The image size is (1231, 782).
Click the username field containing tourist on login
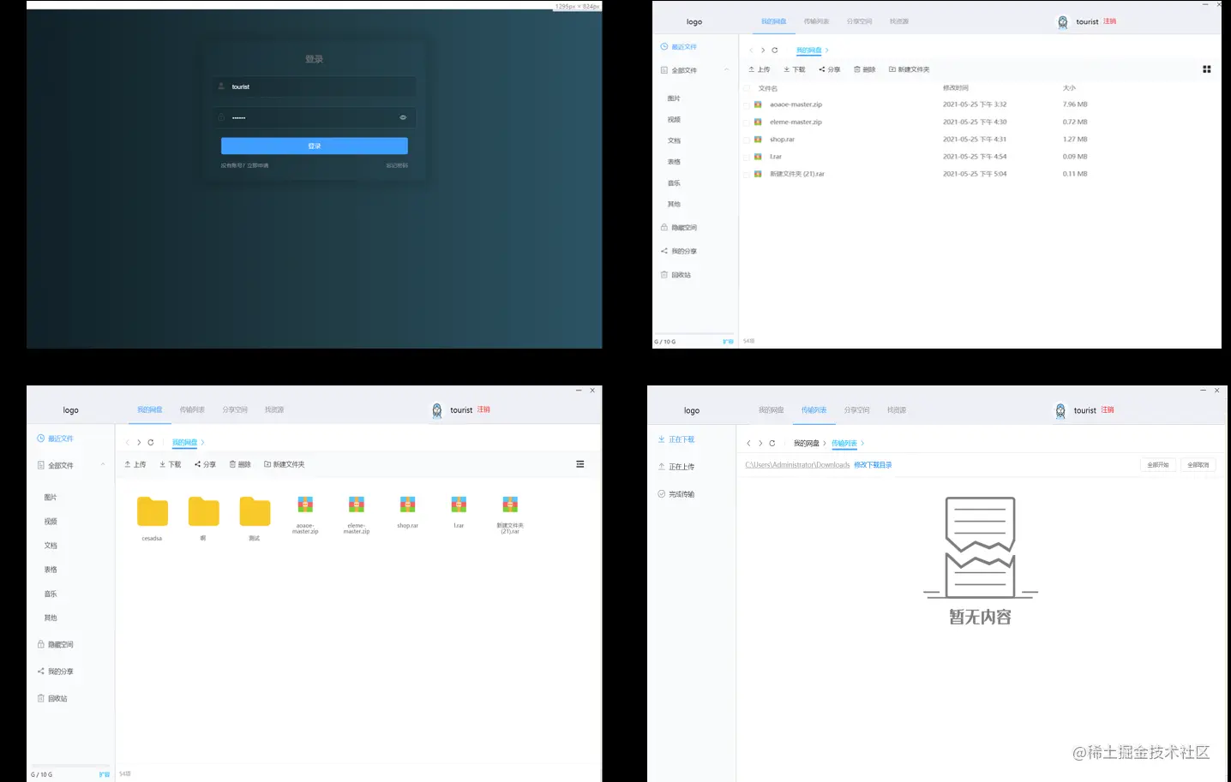[x=315, y=87]
